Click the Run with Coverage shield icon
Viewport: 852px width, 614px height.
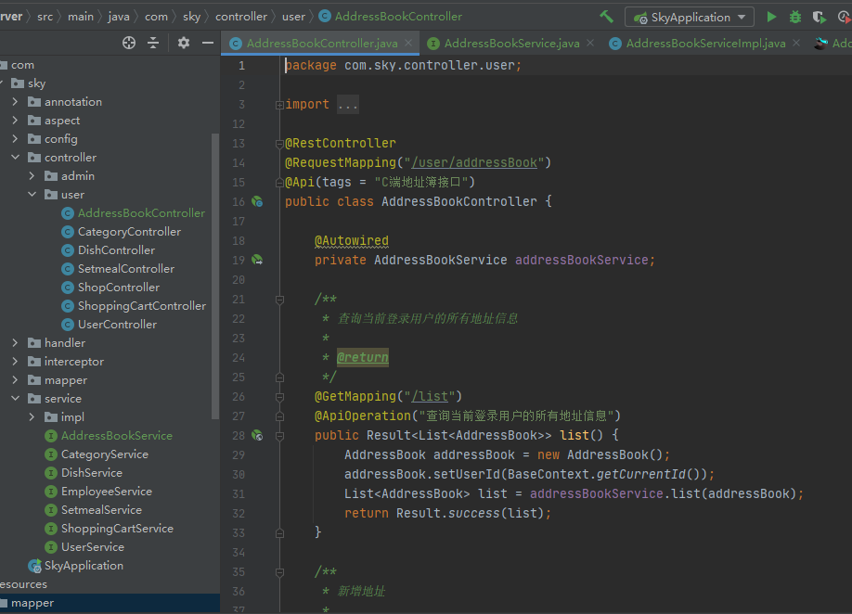tap(819, 17)
